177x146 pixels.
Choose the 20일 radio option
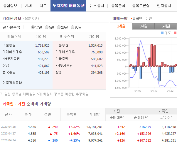point(59,27)
